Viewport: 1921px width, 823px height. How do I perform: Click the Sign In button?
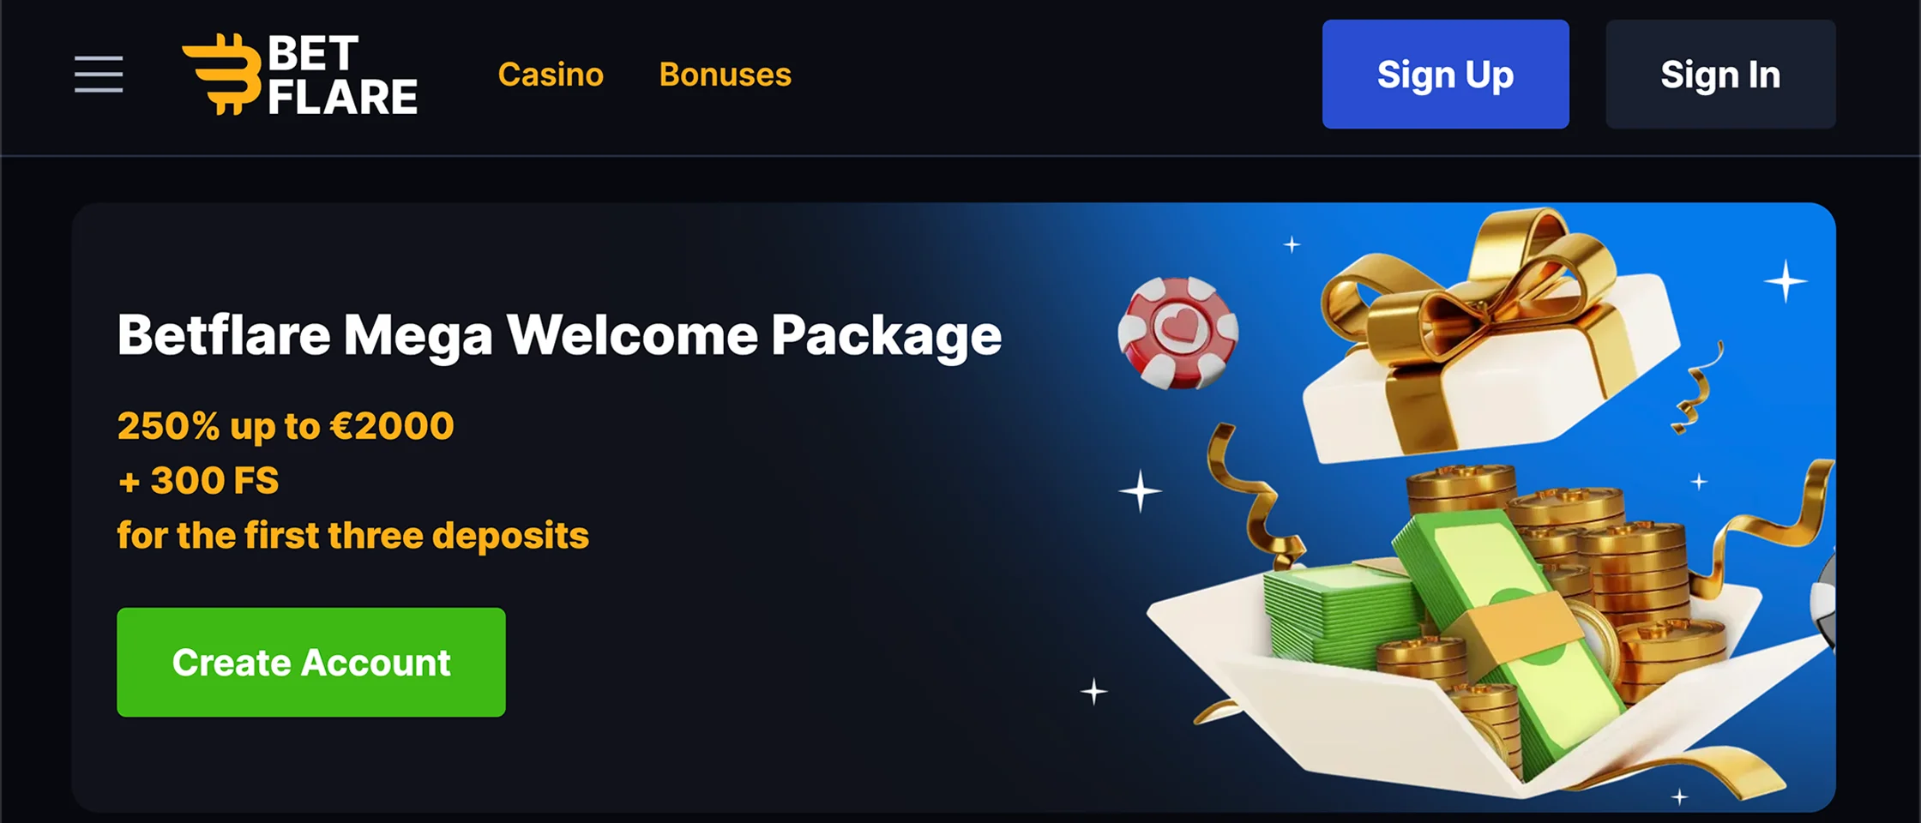tap(1720, 75)
